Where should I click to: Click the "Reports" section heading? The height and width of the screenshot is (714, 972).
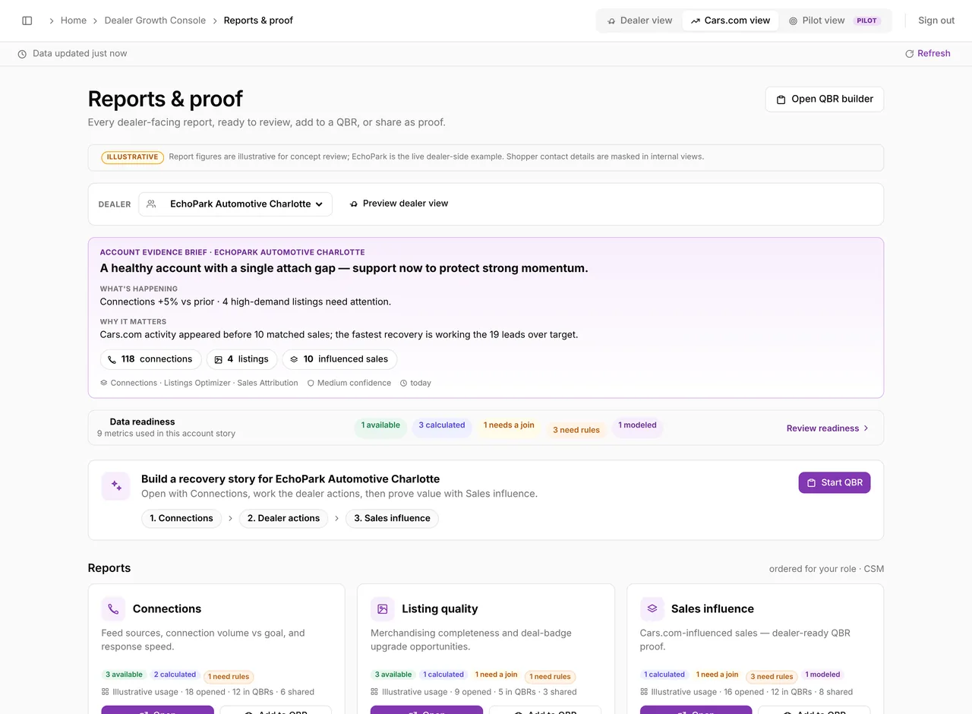(x=109, y=568)
